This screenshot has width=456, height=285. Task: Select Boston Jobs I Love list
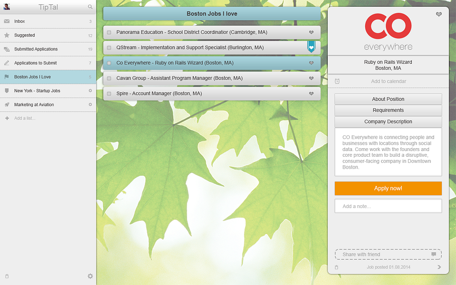[x=48, y=77]
